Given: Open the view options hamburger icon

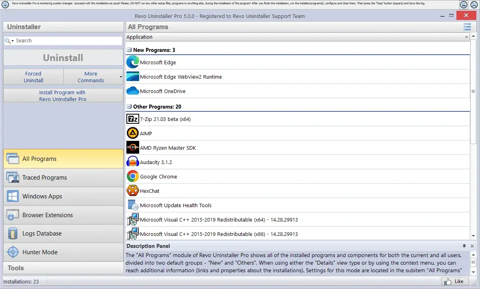Looking at the screenshot, I should click(467, 27).
